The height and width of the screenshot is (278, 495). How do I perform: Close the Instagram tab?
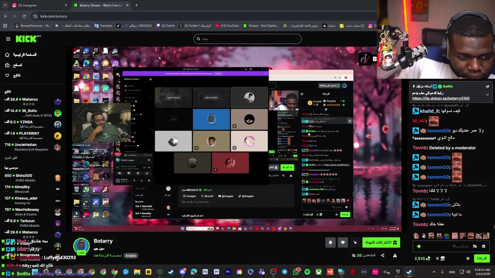66,5
